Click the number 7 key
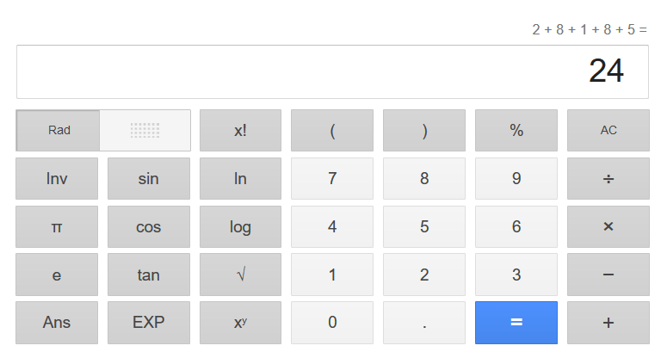Image resolution: width=661 pixels, height=358 pixels. 332,179
